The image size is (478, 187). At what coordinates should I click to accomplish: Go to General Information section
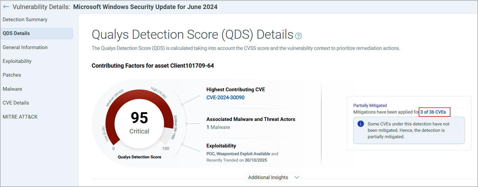click(25, 47)
